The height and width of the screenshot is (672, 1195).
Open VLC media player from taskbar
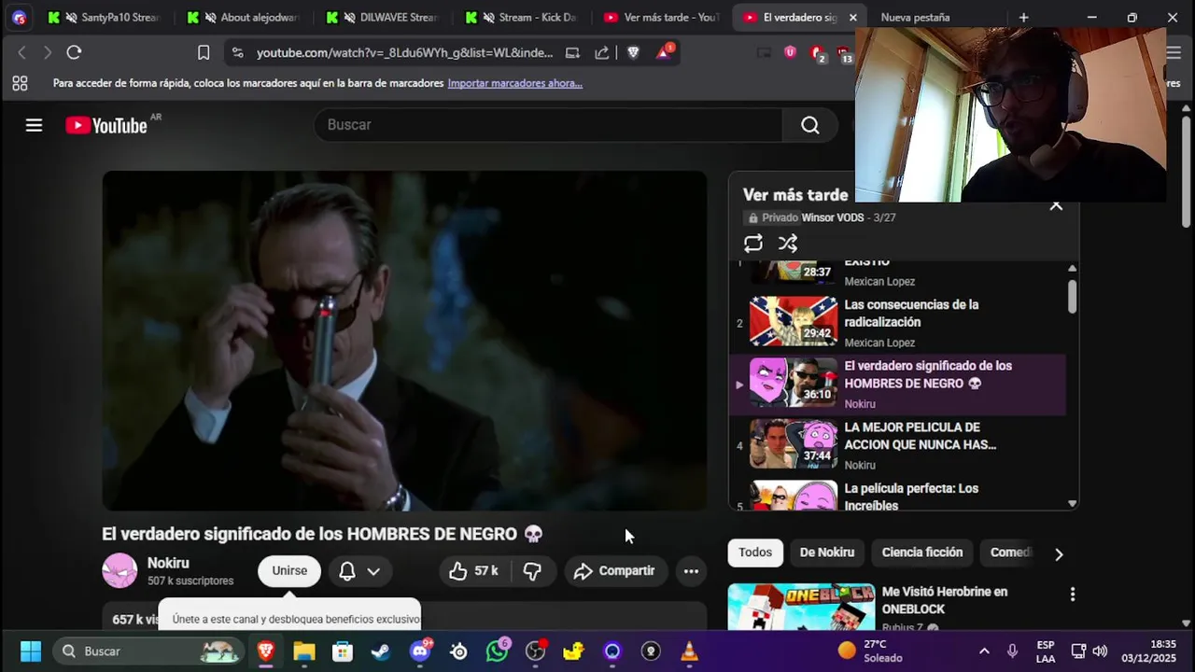689,651
